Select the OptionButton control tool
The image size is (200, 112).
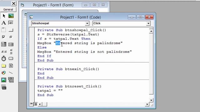(x=11, y=37)
